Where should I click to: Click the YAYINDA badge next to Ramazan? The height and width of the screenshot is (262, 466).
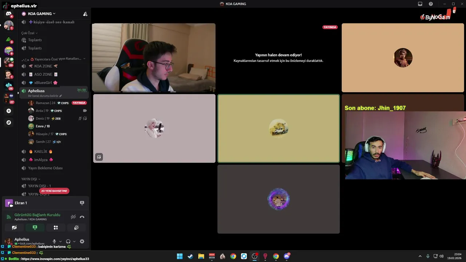click(x=79, y=103)
